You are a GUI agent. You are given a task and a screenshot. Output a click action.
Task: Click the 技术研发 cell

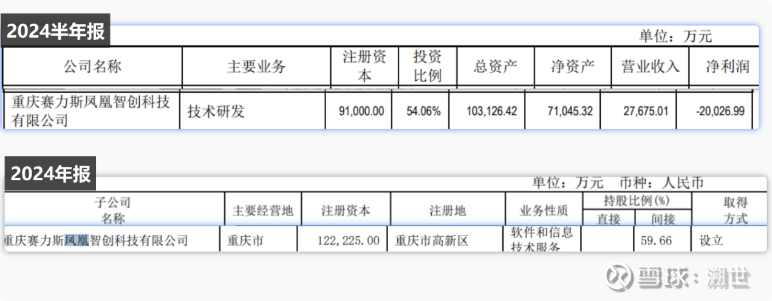pos(216,112)
